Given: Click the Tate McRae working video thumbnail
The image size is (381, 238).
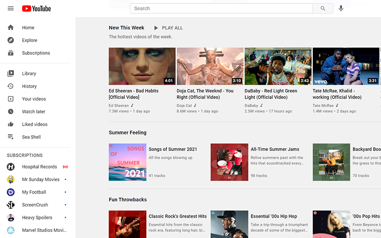Looking at the screenshot, I should pos(346,66).
